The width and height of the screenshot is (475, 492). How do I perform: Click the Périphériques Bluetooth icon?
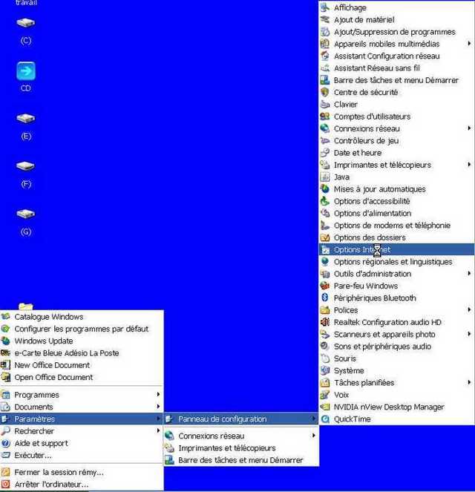click(x=325, y=298)
